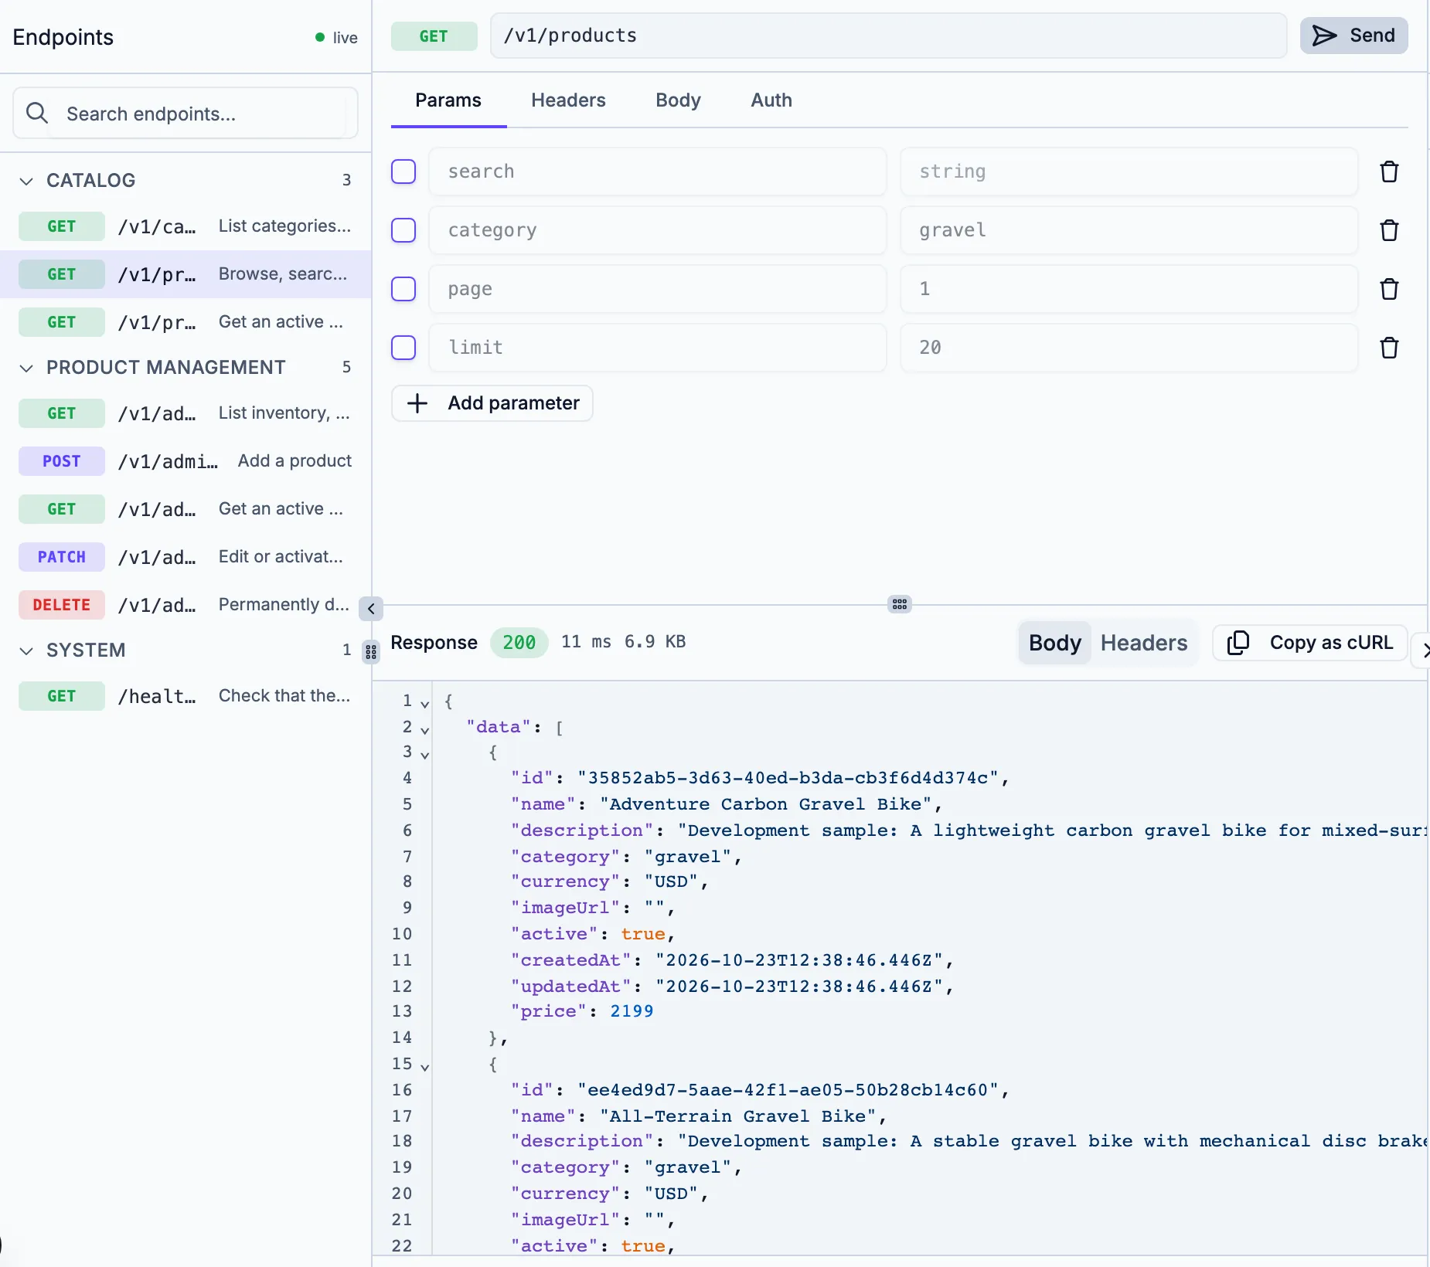Select the PATCH Edit or activat... endpoint
This screenshot has width=1430, height=1267.
186,557
